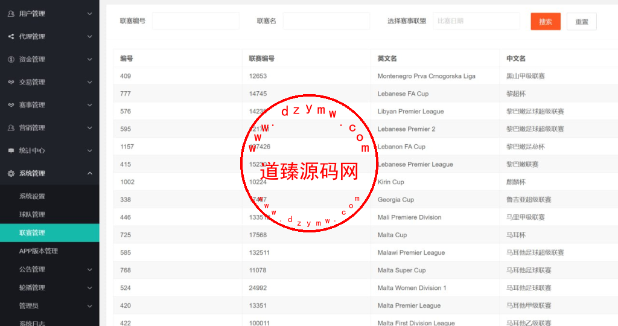Expand the 轮播管理 chevron
618x326 pixels.
(x=90, y=288)
